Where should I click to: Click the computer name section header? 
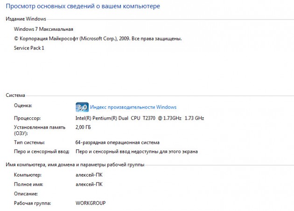point(75,165)
